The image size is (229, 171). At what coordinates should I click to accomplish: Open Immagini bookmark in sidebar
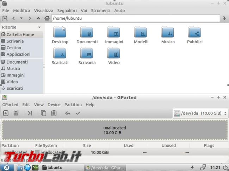point(21,75)
